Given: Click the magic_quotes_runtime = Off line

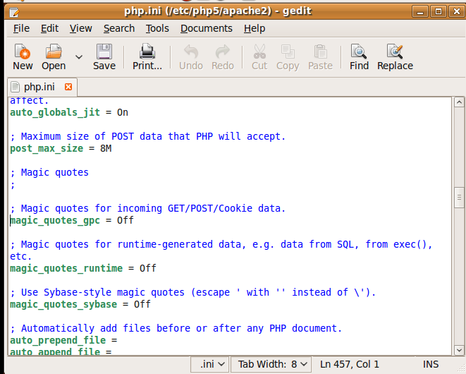Looking at the screenshot, I should point(83,268).
